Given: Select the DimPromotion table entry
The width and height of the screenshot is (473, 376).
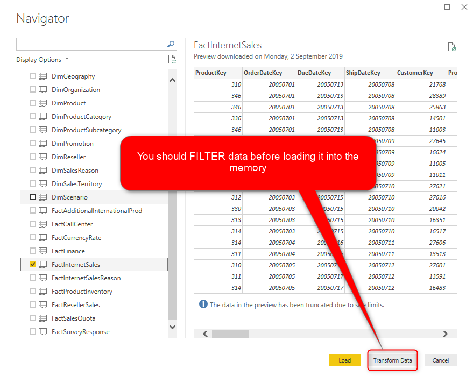Looking at the screenshot, I should click(73, 144).
